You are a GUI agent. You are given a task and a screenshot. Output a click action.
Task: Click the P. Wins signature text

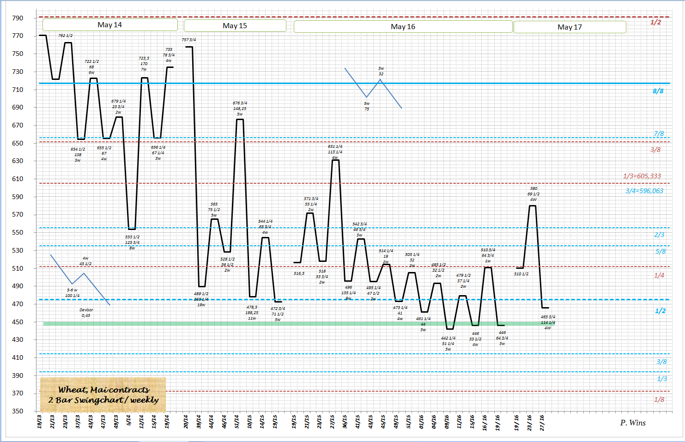click(x=633, y=423)
